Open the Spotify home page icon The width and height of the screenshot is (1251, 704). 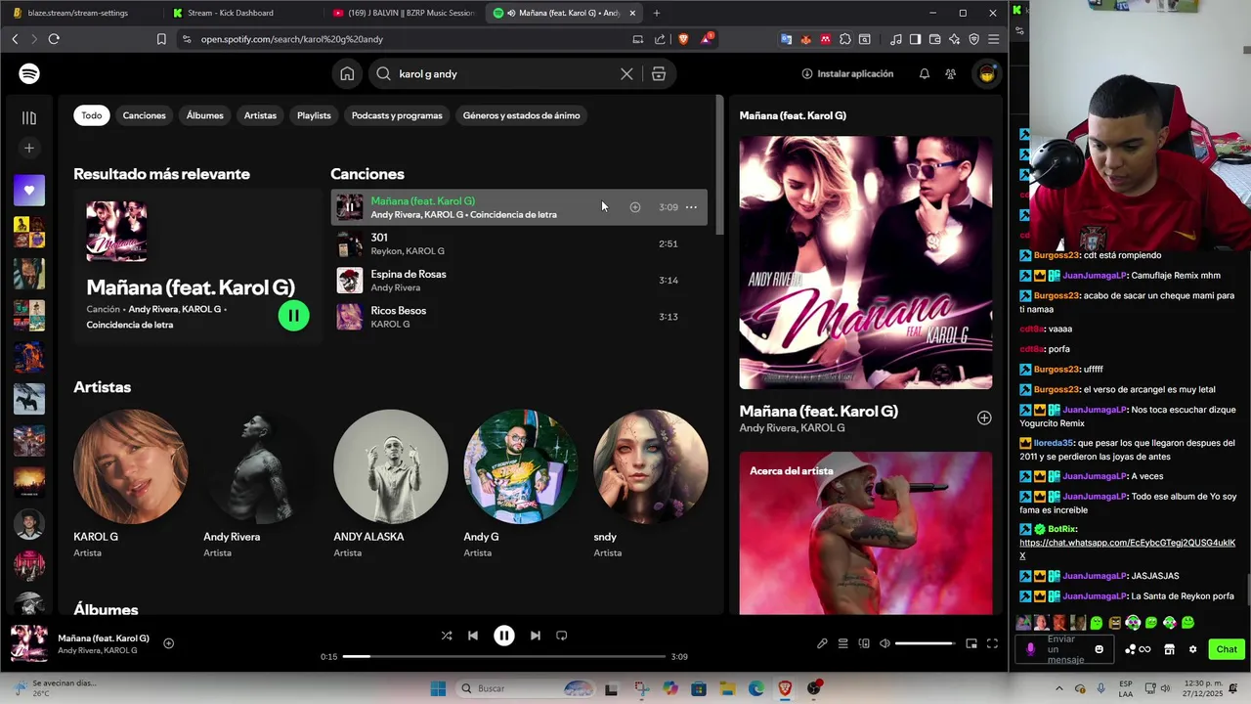(x=347, y=73)
